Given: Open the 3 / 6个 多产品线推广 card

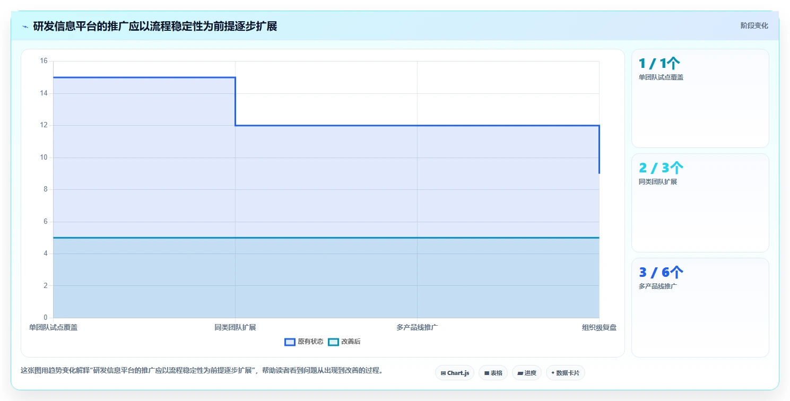Looking at the screenshot, I should pyautogui.click(x=700, y=308).
